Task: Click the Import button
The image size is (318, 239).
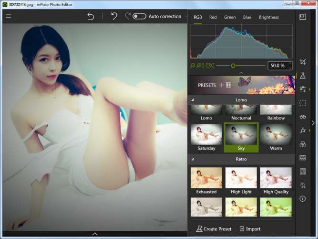Action: [x=250, y=229]
